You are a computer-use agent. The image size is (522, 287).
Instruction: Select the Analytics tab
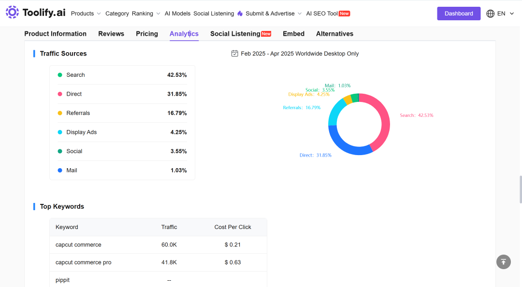tap(184, 34)
